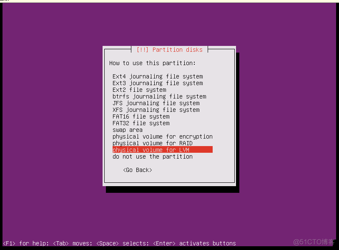Click the Partition disks dialog title
Screen dimensions: 339x250
click(x=170, y=49)
